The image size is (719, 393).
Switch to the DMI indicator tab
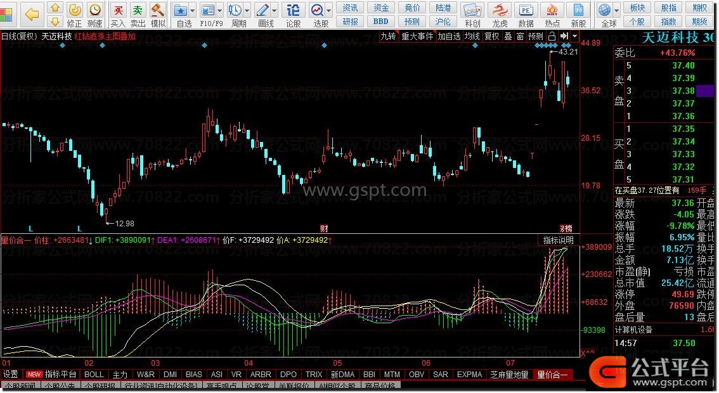click(x=170, y=375)
